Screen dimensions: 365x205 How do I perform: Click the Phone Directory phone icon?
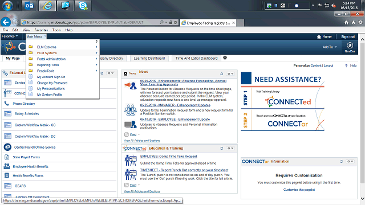pos(7,104)
